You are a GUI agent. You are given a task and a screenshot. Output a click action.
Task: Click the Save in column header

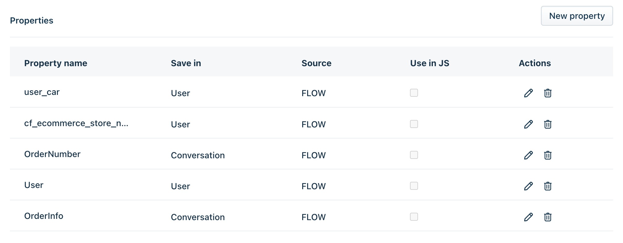pos(186,63)
